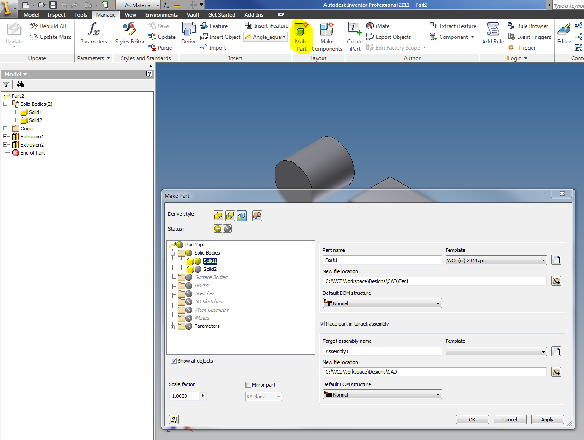Screen dimensions: 584x440
Task: Click the Make Part ribbon tool
Action: [x=302, y=36]
